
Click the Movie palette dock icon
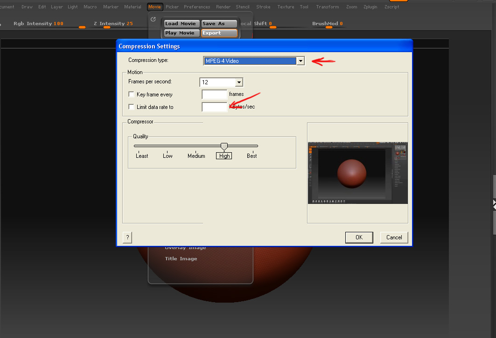tap(153, 19)
